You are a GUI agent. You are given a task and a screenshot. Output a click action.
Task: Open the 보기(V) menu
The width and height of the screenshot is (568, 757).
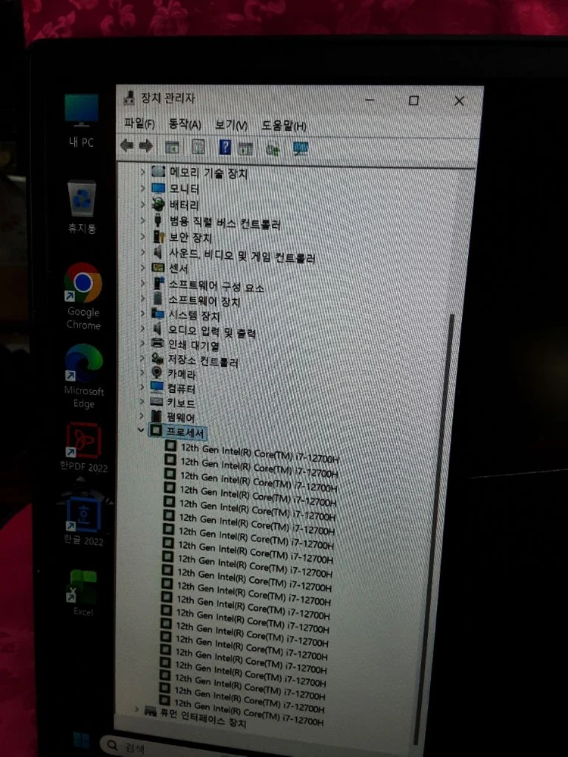[x=231, y=126]
